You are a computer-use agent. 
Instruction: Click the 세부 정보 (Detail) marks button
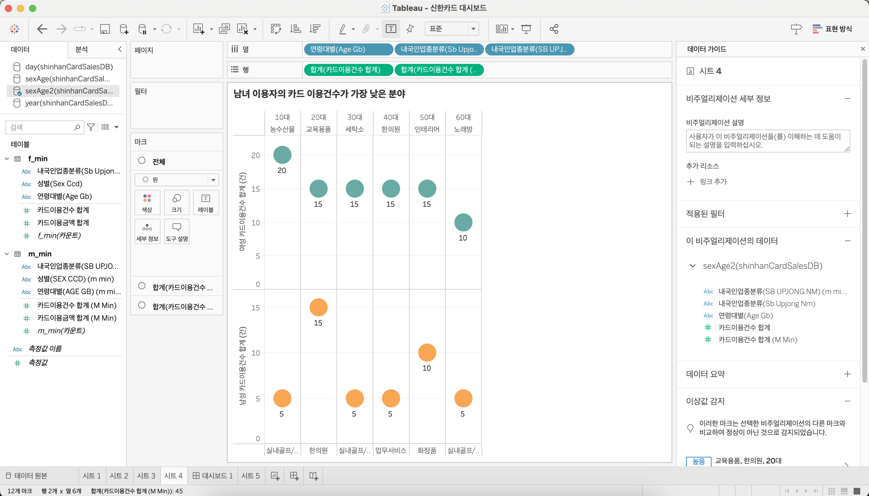(x=147, y=231)
